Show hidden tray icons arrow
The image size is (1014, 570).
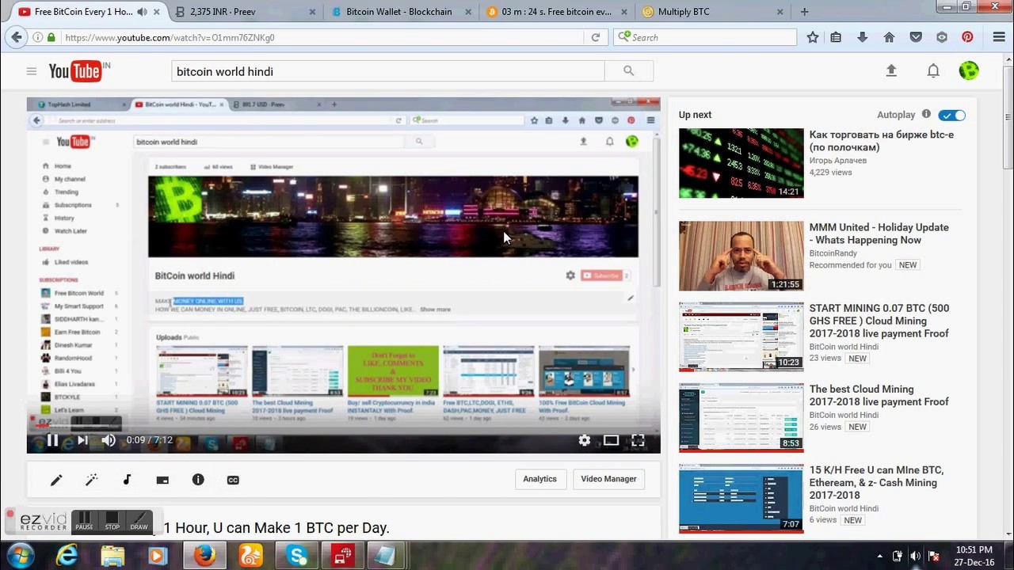pyautogui.click(x=879, y=556)
